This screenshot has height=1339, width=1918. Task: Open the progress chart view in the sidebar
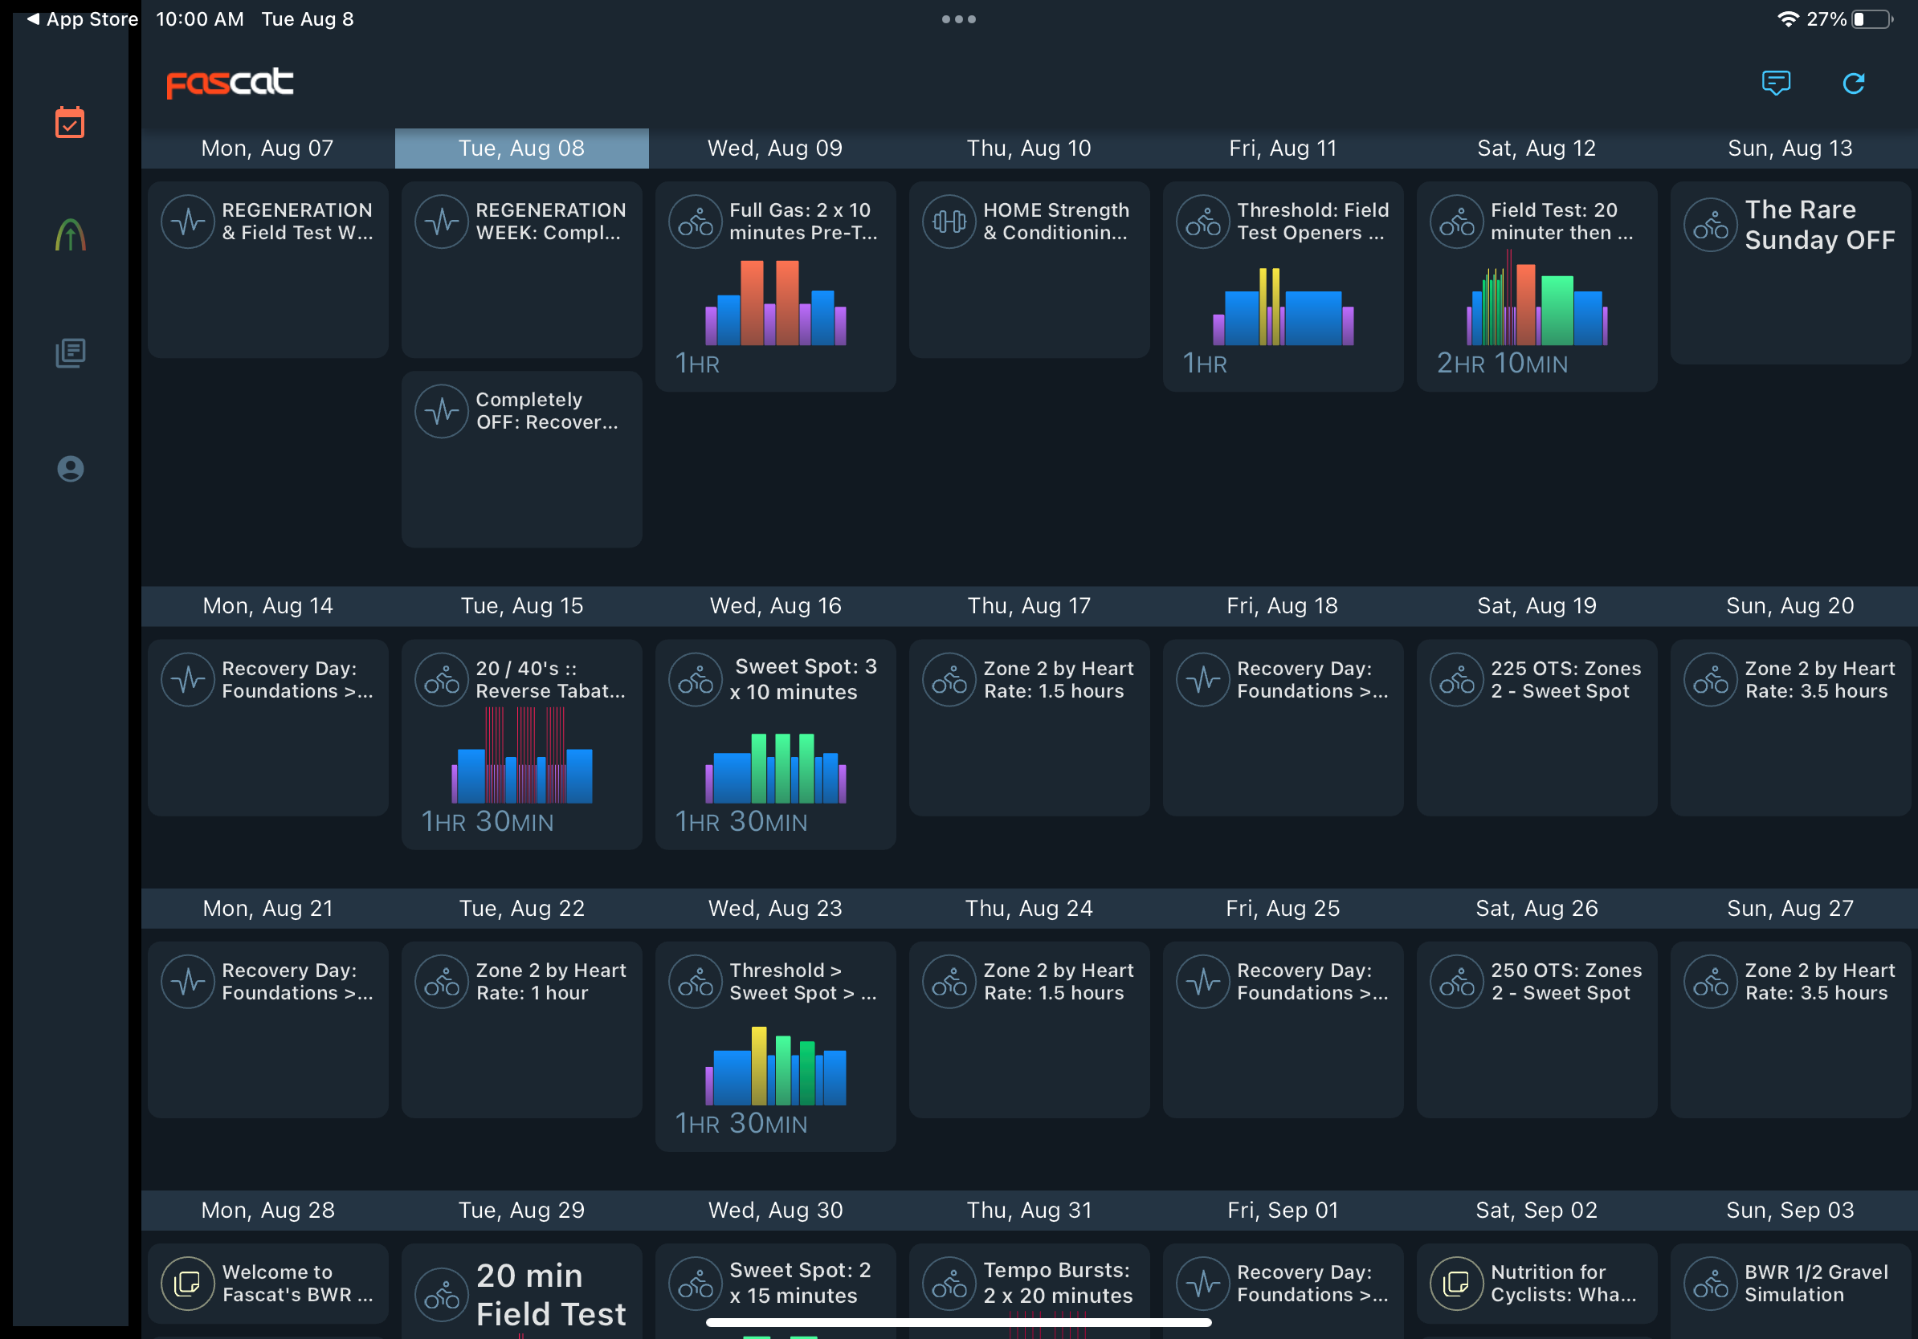(70, 235)
